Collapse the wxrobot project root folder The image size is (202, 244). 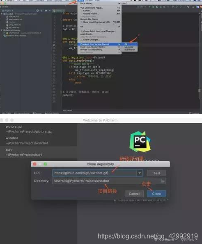(2, 14)
